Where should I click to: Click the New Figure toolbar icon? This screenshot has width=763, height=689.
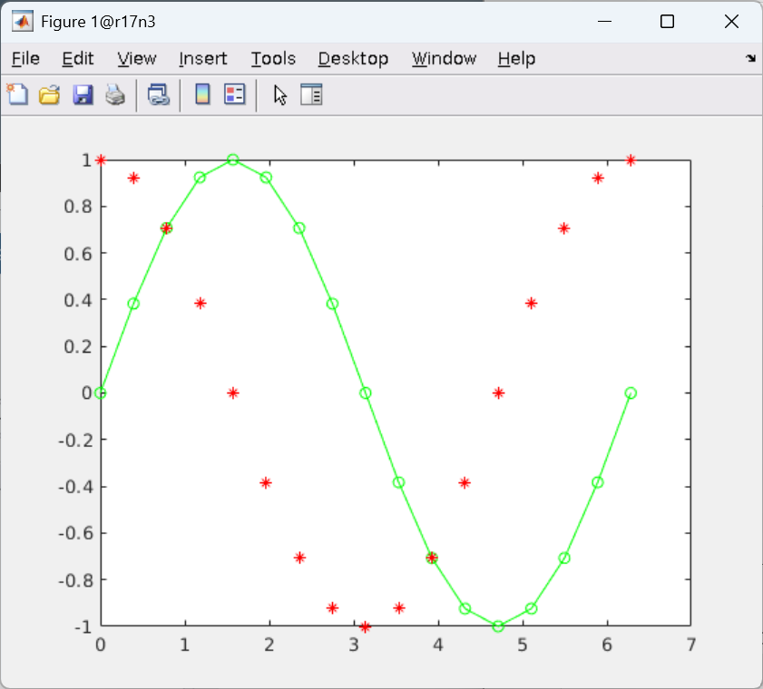point(17,94)
